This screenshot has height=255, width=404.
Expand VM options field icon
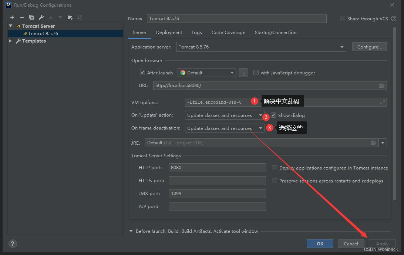pos(383,103)
